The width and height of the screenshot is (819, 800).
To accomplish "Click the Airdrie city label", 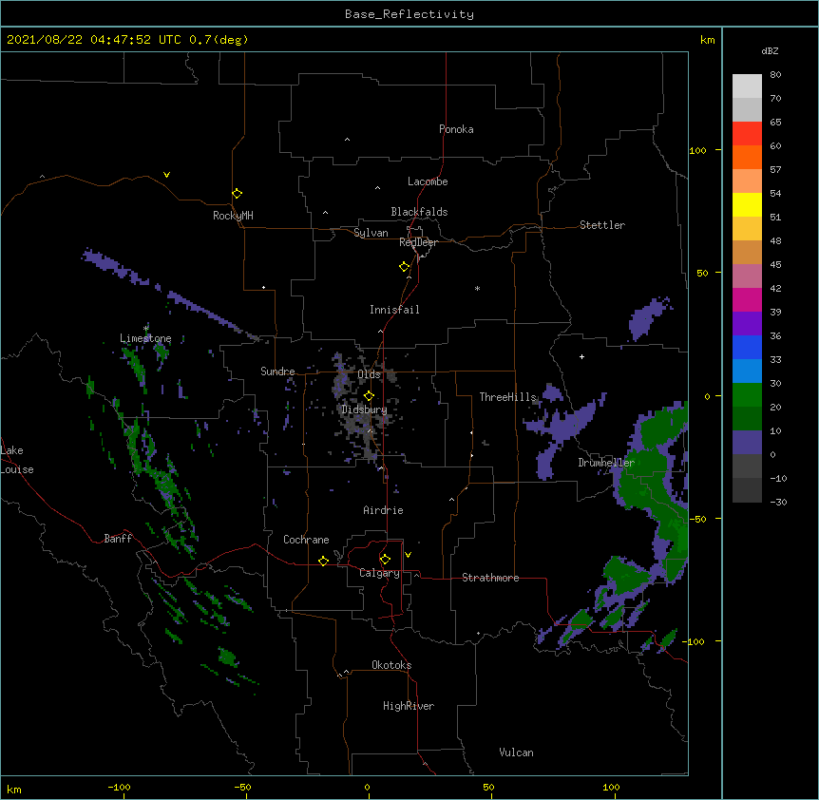I will (384, 510).
